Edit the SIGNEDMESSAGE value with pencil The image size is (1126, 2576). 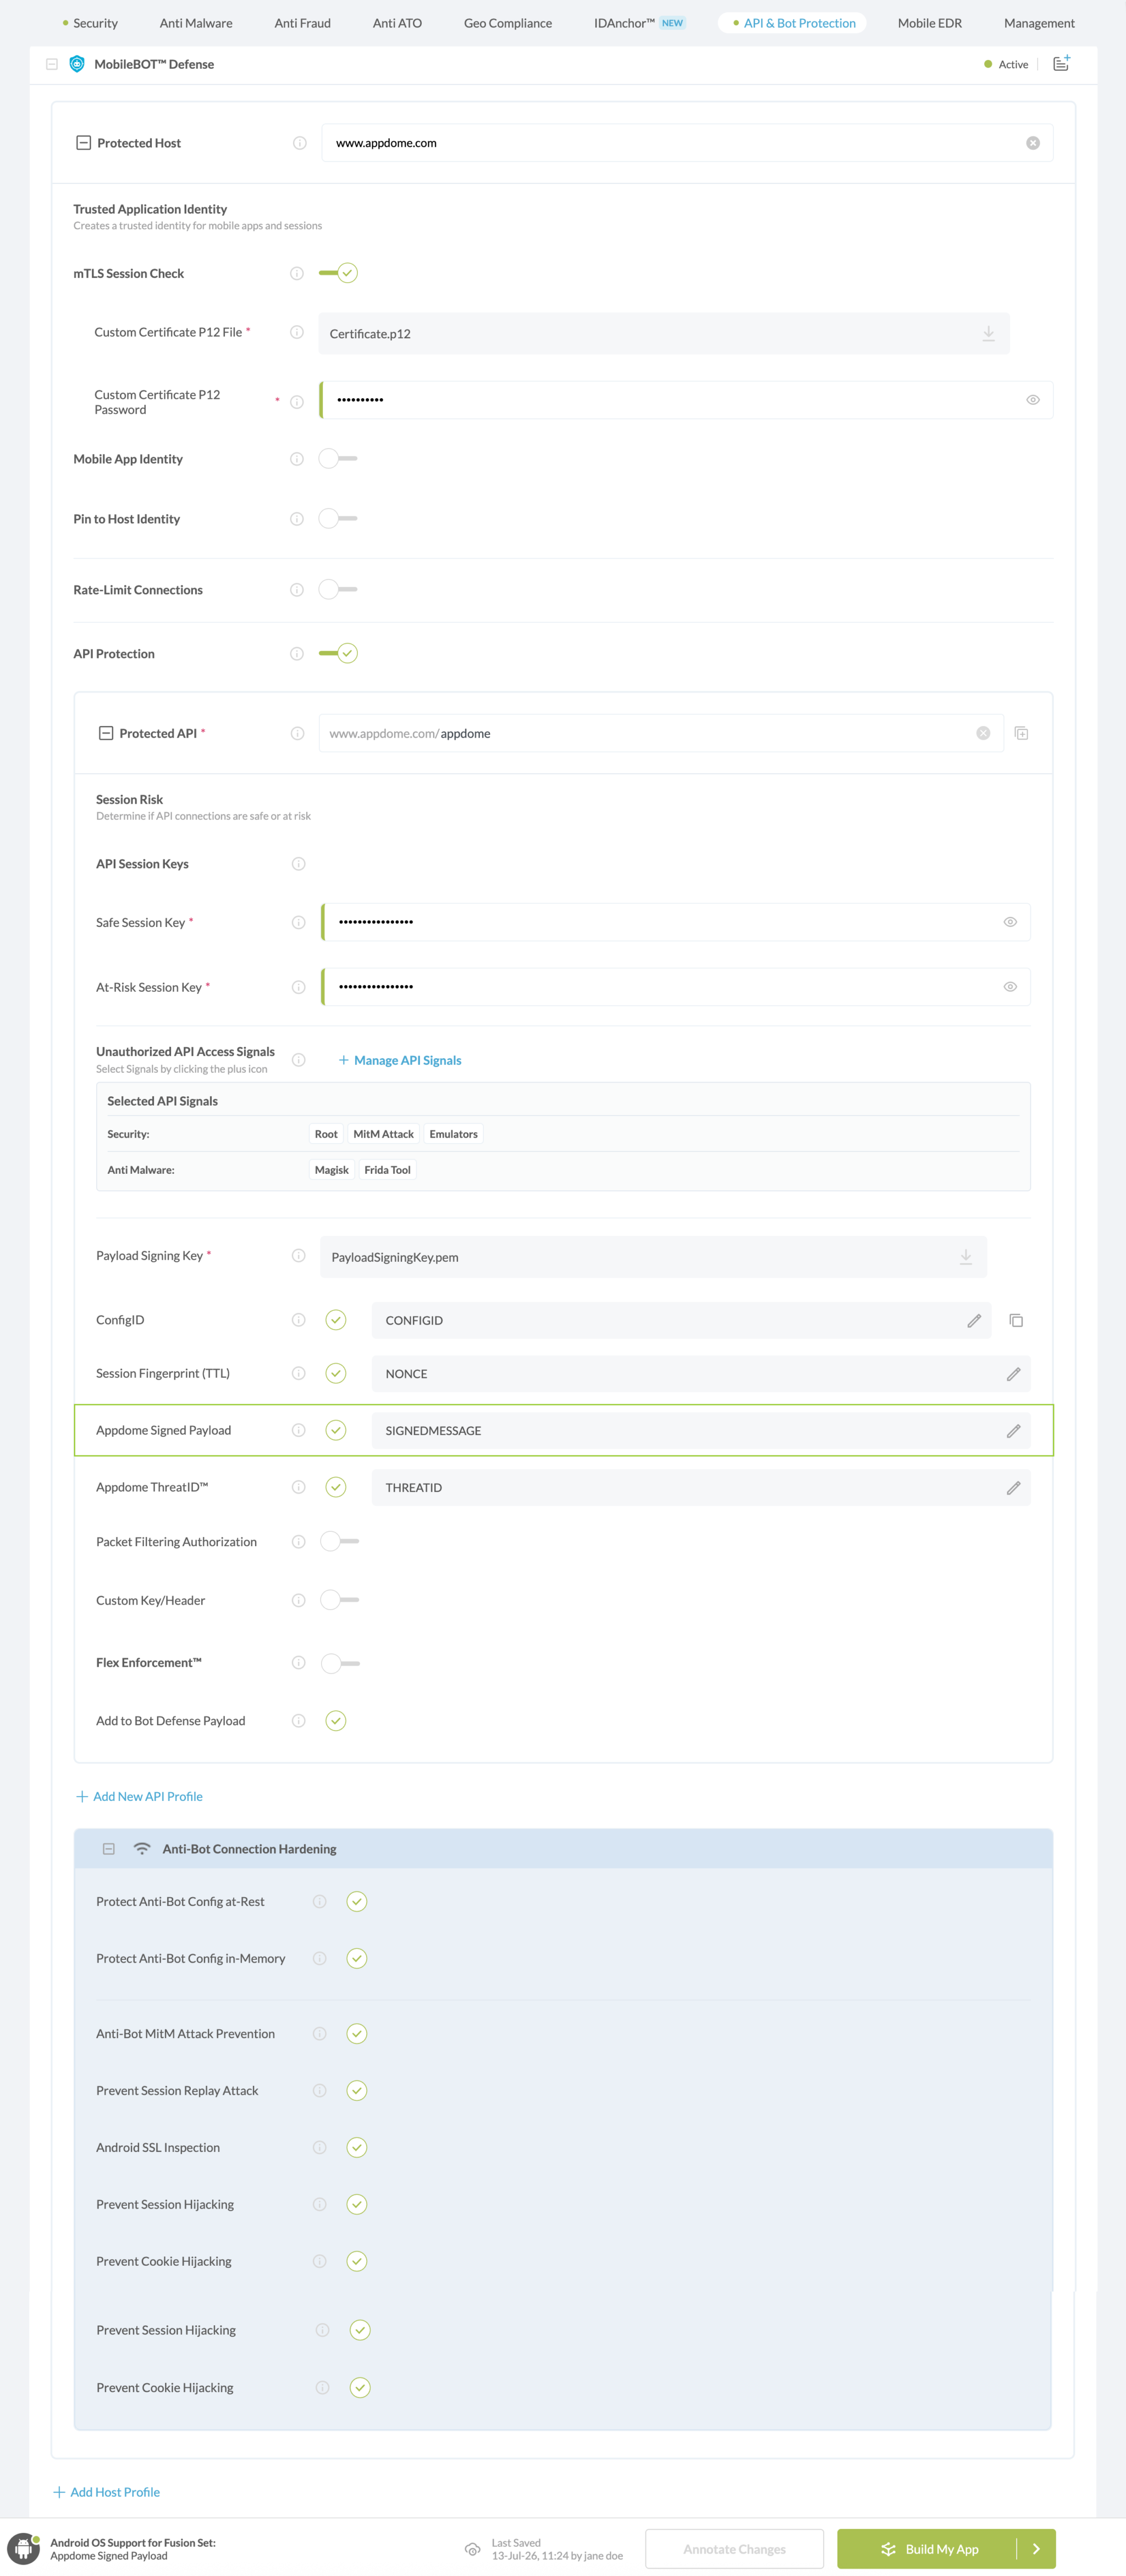[x=1013, y=1431]
